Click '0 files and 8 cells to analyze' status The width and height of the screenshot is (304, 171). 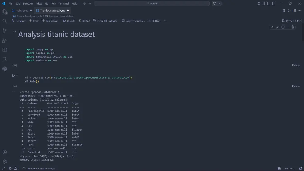[39, 169]
